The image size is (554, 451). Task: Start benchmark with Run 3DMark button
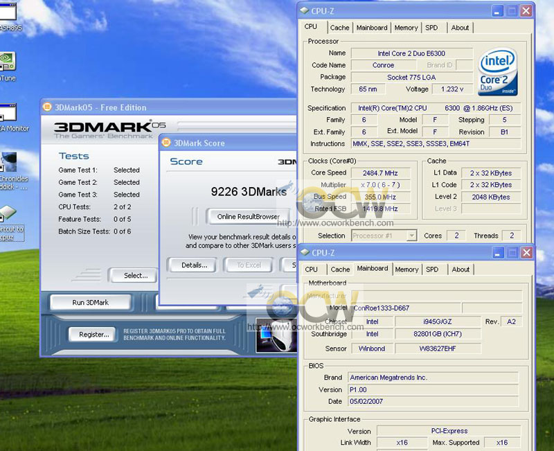click(x=91, y=303)
